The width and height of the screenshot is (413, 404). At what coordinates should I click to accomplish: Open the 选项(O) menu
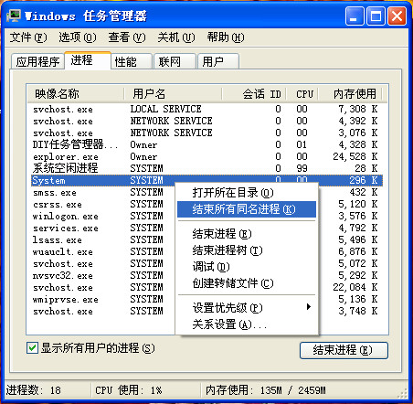point(78,37)
